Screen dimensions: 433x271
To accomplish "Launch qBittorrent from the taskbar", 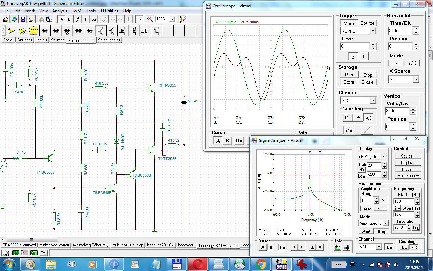I will (114, 264).
